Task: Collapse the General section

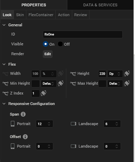Action: tap(4, 25)
